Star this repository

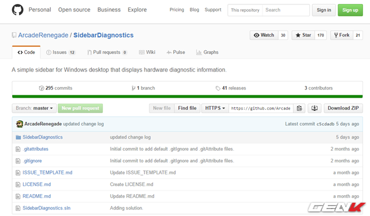[x=303, y=35]
